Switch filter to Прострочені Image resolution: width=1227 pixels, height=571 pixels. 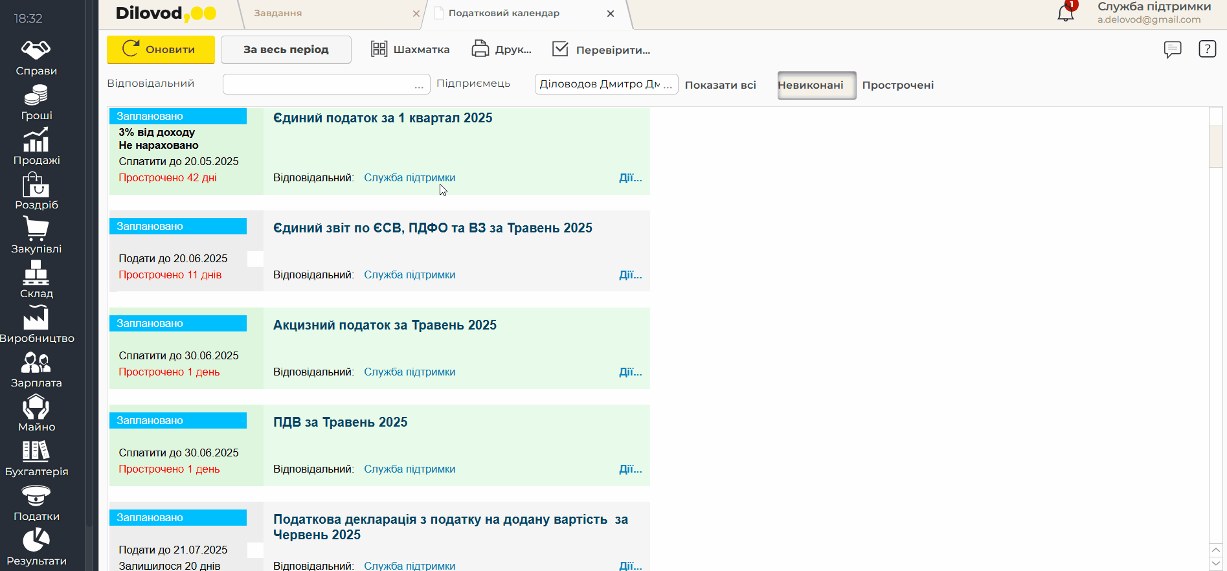(897, 85)
